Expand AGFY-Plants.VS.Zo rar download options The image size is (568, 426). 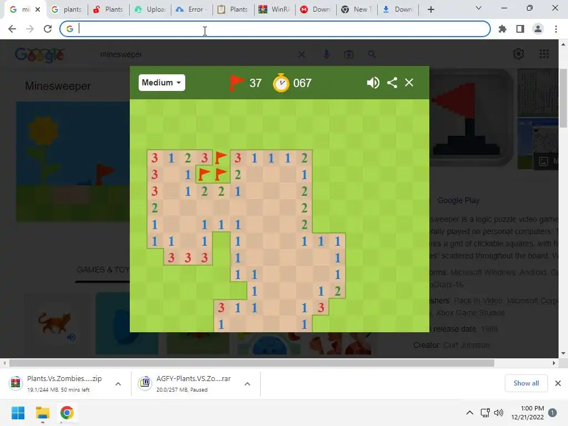coord(247,384)
